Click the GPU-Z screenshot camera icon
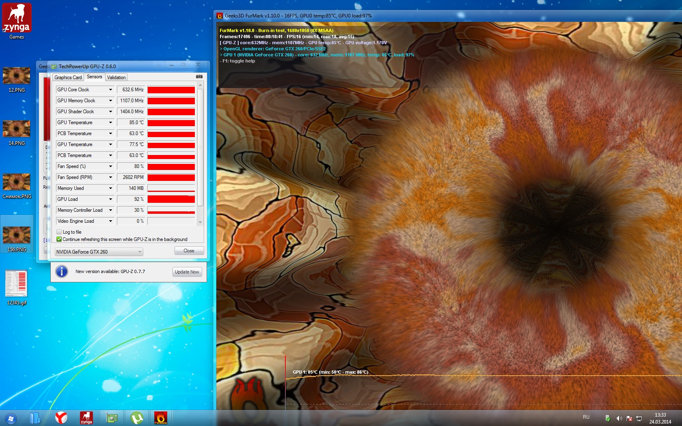This screenshot has width=682, height=426. click(199, 76)
